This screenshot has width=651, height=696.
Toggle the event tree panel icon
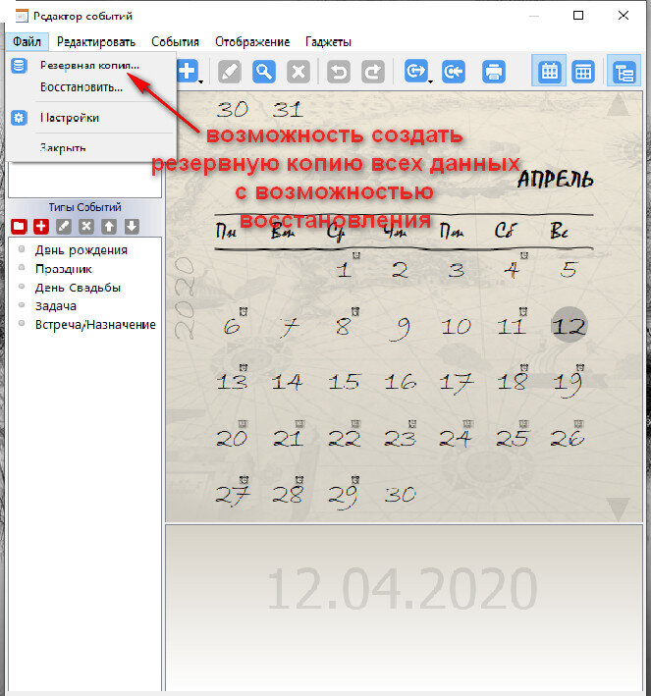coord(624,71)
